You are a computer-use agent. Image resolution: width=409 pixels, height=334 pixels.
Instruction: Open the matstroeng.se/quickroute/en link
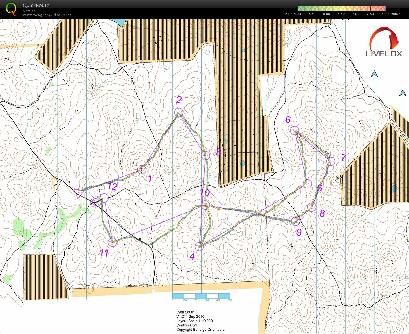point(47,15)
